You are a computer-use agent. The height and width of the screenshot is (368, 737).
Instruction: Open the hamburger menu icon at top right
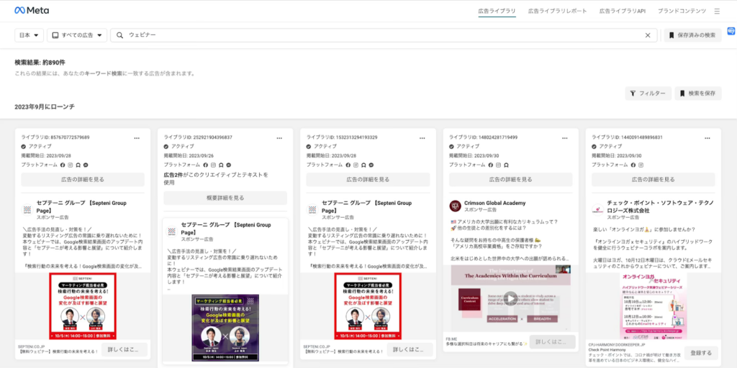coord(716,11)
